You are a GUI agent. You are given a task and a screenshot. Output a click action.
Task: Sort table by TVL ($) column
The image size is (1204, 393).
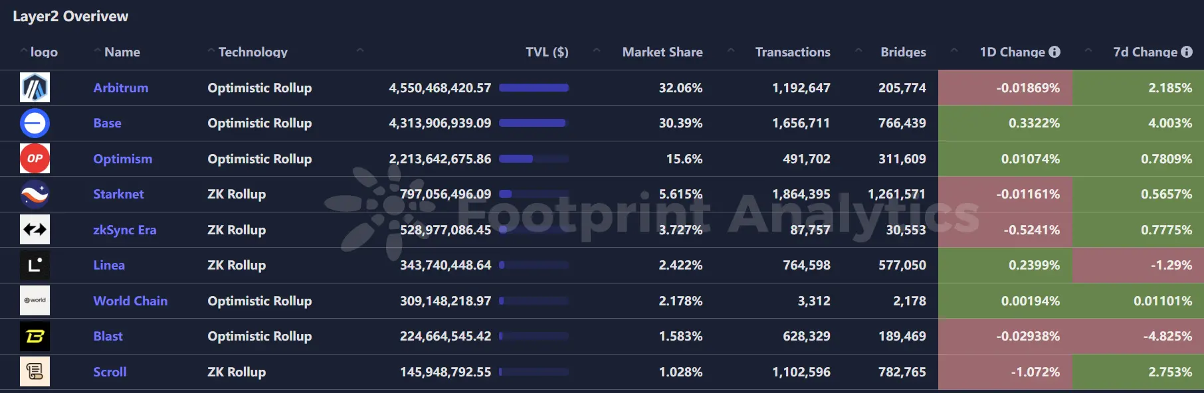[x=546, y=52]
